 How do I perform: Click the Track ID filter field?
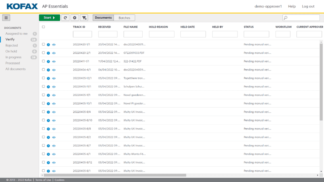[82, 34]
